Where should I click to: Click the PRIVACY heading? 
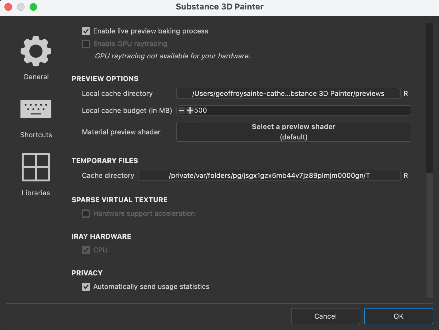tap(87, 273)
